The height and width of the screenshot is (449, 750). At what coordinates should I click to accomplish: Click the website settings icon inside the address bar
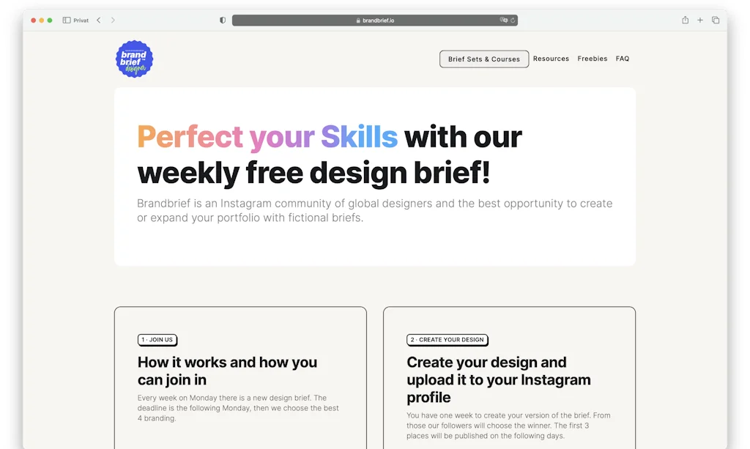503,21
